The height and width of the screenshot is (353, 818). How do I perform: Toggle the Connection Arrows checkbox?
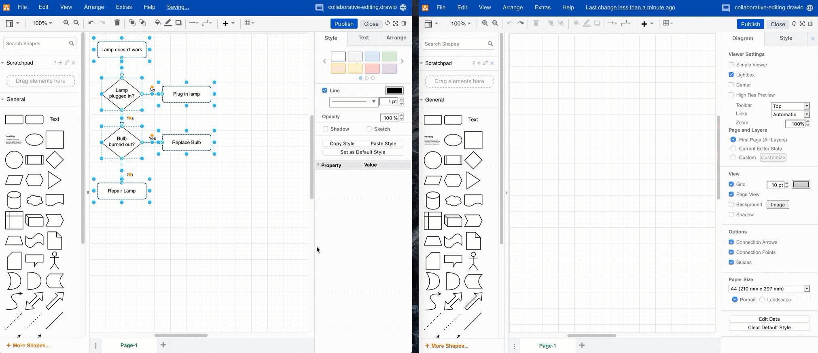pyautogui.click(x=731, y=242)
